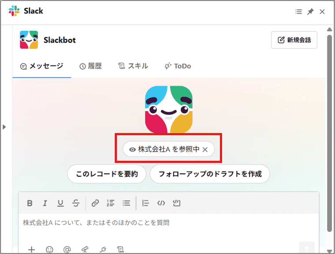Viewport: 335px width, 254px height.
Task: Close the Slack panel
Action: coord(322,11)
